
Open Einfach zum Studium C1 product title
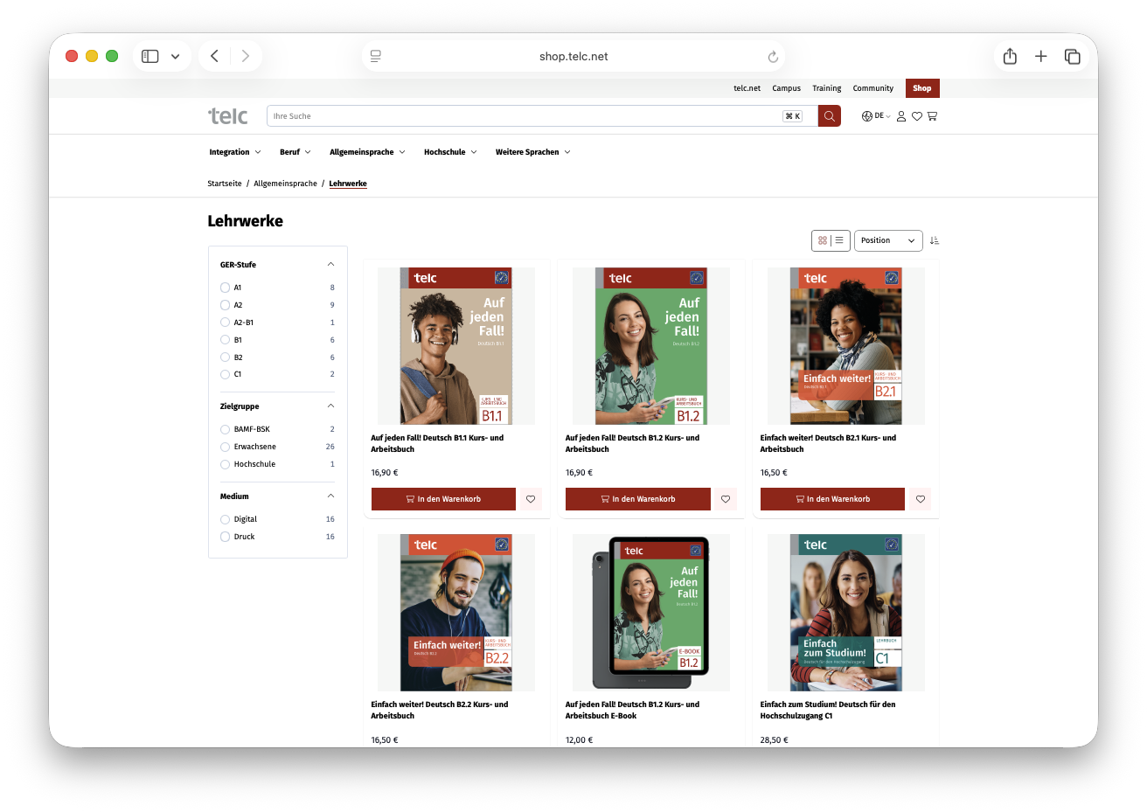[828, 710]
